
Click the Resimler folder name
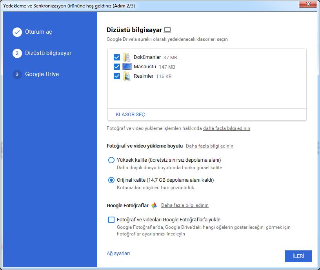(144, 76)
